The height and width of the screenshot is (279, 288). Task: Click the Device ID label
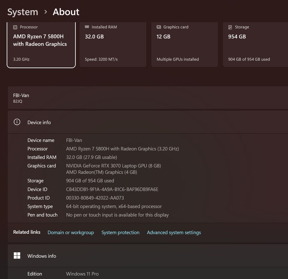[x=37, y=189]
